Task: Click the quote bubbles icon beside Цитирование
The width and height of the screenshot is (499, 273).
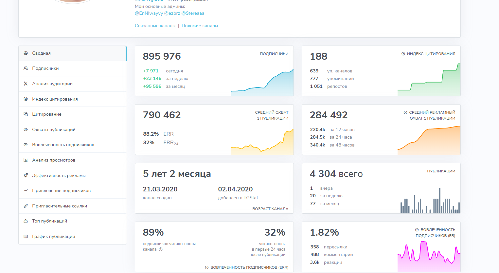Action: click(26, 114)
